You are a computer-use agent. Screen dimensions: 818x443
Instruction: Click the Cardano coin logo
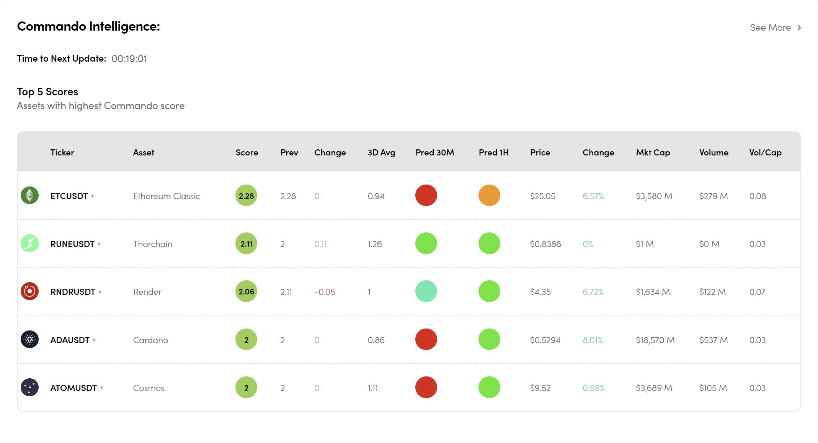29,339
